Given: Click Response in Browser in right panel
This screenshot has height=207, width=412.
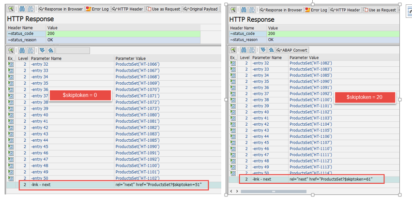Looking at the screenshot, I should (x=283, y=10).
